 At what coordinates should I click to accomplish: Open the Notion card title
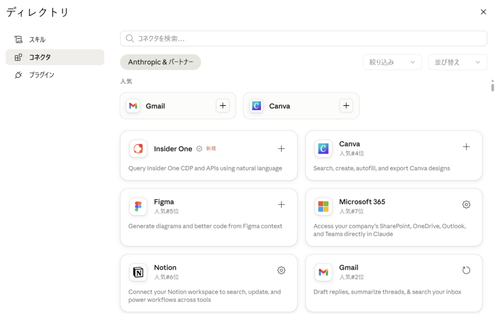165,267
